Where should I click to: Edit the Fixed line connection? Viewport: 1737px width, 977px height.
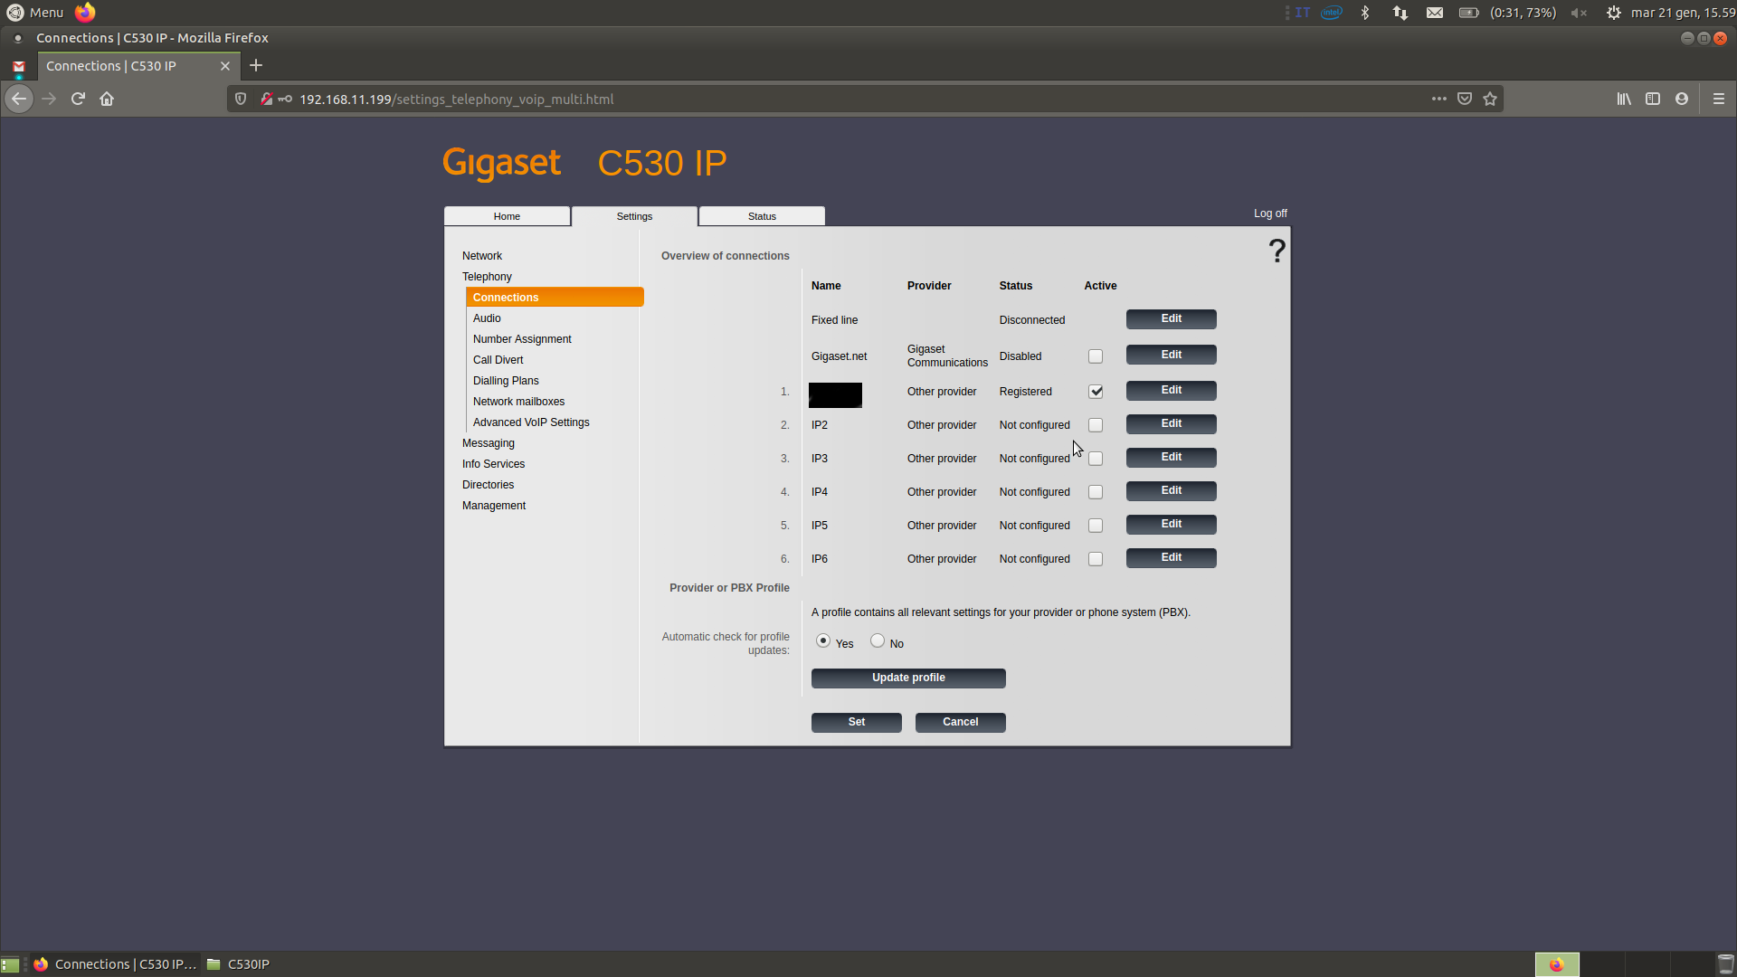(1171, 318)
